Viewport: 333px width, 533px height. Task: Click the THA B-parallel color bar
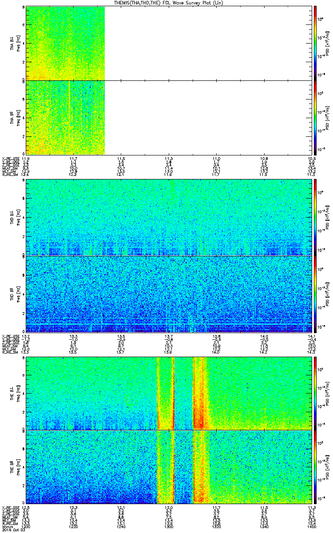point(315,118)
